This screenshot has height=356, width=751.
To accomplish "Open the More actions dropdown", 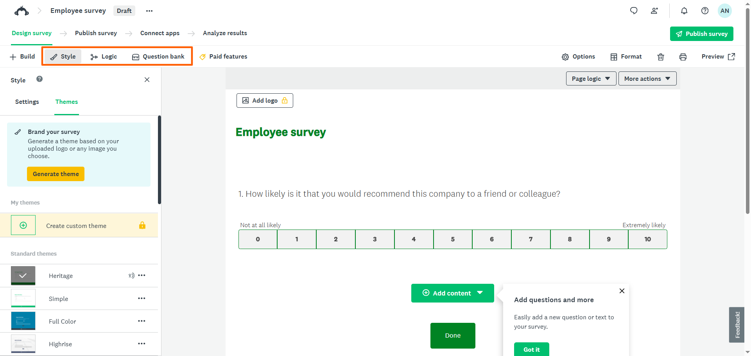I will (647, 78).
